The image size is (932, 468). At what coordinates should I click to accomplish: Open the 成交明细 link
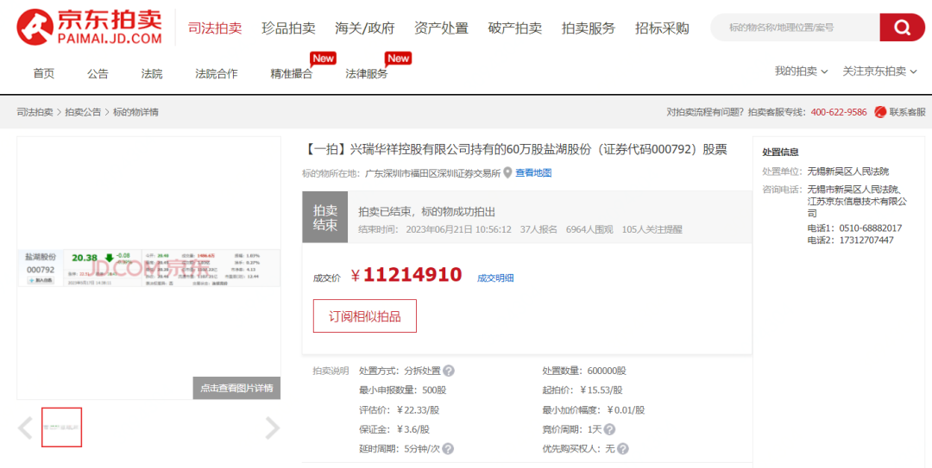pyautogui.click(x=495, y=278)
